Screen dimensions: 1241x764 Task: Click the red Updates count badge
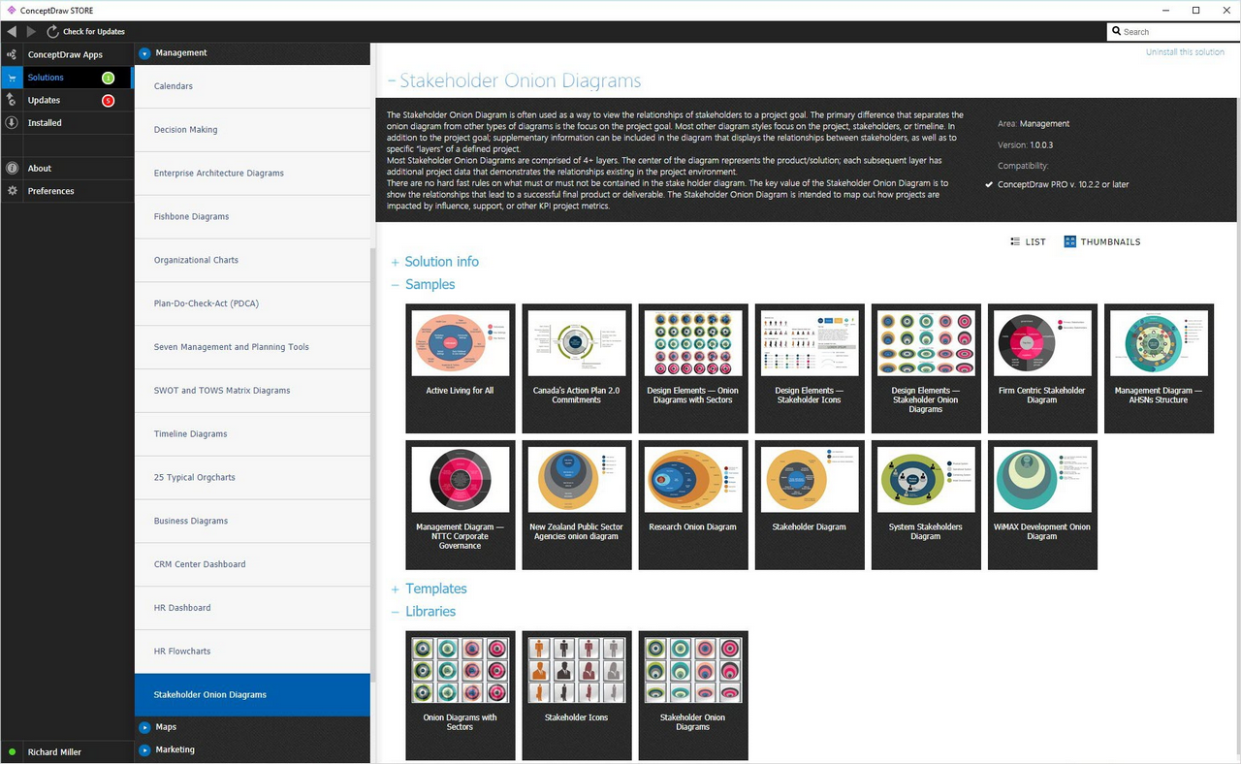(108, 101)
